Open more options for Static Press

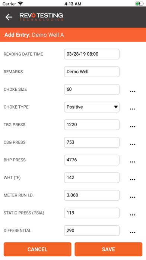pyautogui.click(x=133, y=215)
